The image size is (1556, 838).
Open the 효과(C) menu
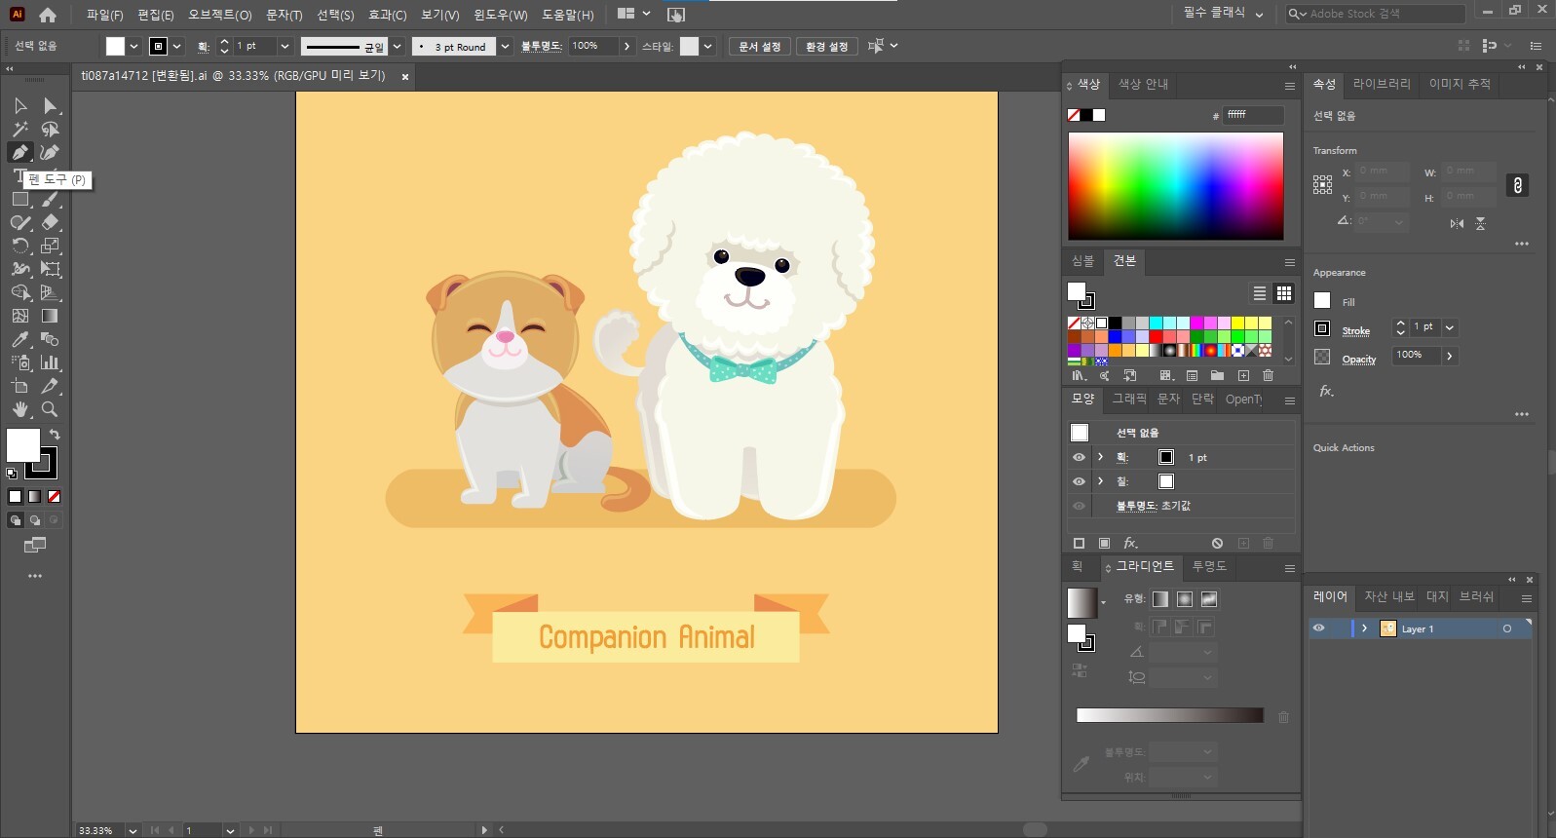pyautogui.click(x=387, y=15)
